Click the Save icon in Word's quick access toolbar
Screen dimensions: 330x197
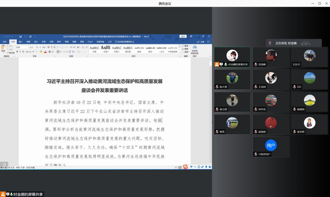click(21, 37)
